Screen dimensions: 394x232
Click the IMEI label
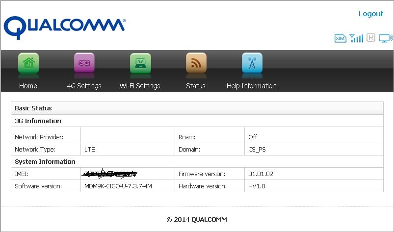tap(22, 174)
